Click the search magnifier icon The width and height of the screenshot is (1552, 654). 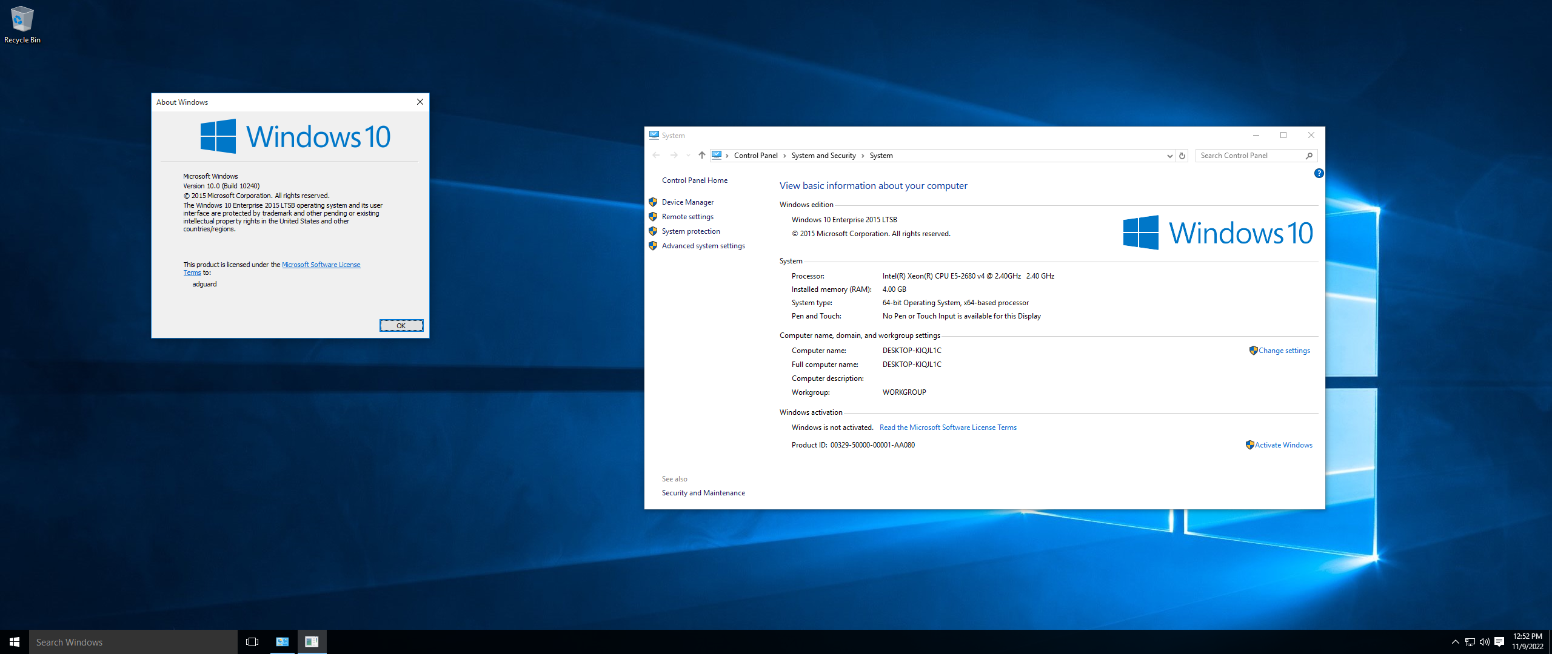coord(1309,156)
